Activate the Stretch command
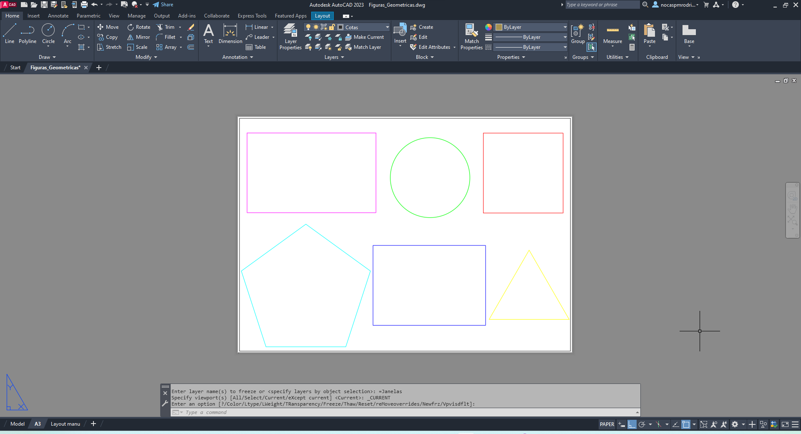 pos(109,47)
